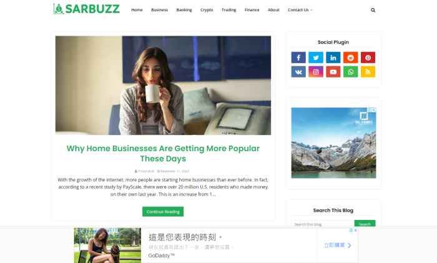Screen dimensions: 437x263
Task: Close the GoDaddy bottom banner ad
Action: 356,231
